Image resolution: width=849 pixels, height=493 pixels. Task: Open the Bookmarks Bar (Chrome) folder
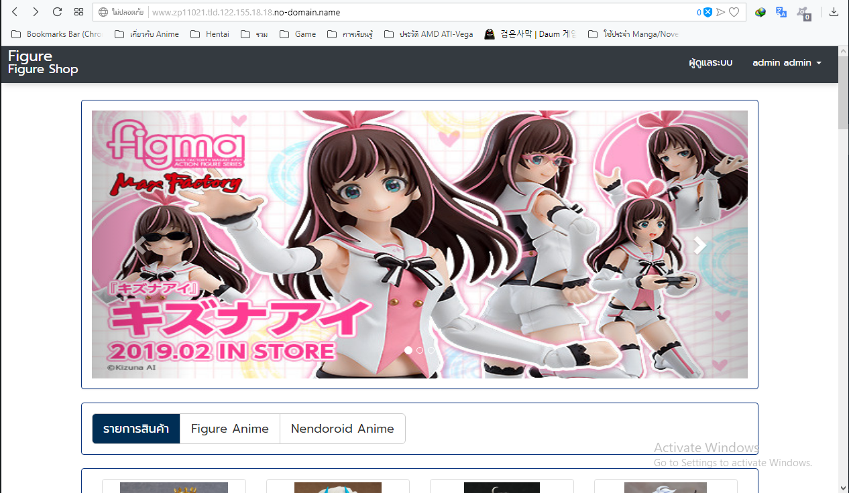[56, 34]
